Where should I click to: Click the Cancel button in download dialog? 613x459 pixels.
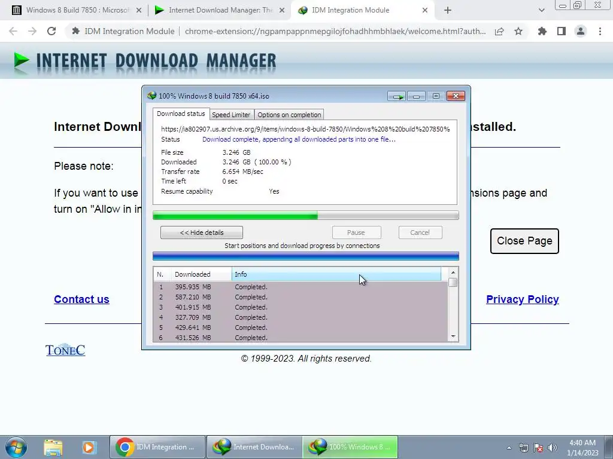coord(420,232)
